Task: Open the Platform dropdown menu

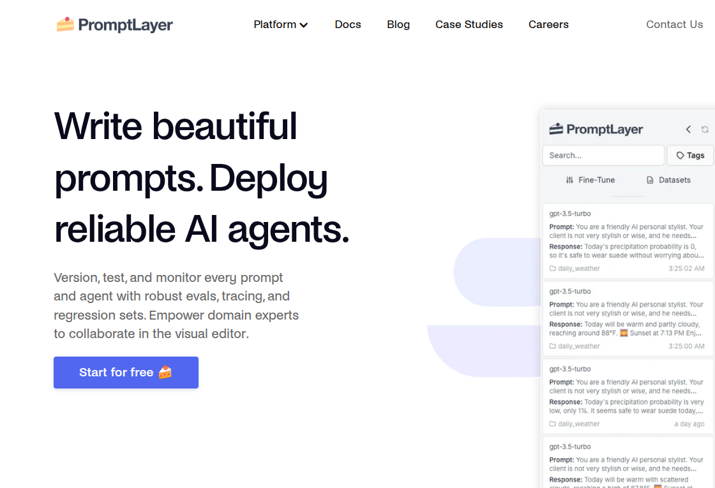Action: click(x=281, y=24)
